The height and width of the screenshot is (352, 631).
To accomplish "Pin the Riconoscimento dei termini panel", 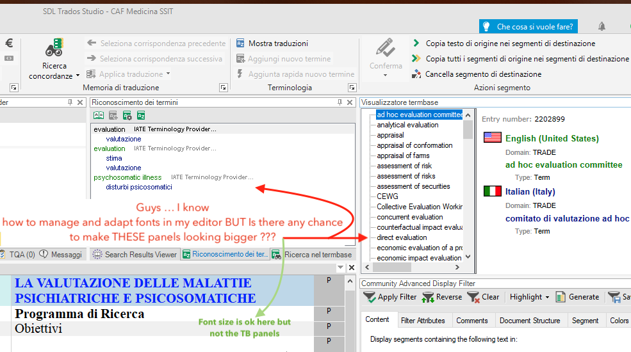I will tap(340, 102).
